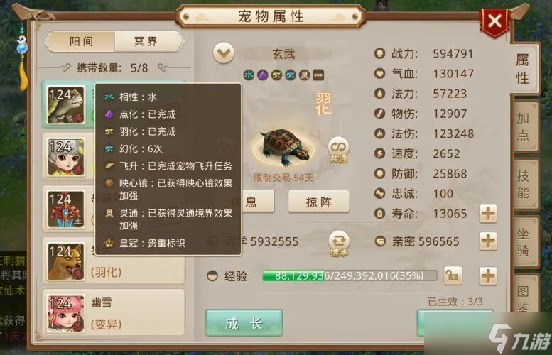552x355 pixels.
Task: Click the purple 点化 status icon
Action: [x=262, y=75]
